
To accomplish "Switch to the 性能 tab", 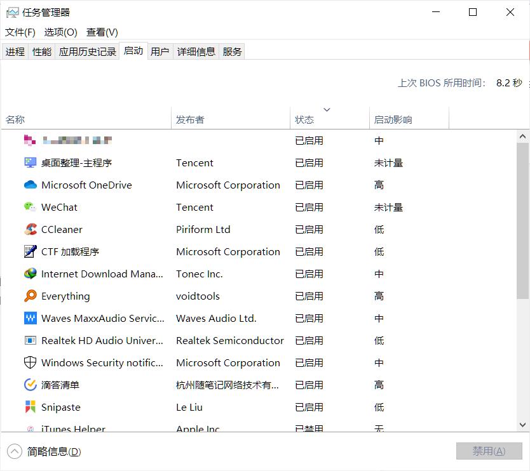I will [41, 51].
